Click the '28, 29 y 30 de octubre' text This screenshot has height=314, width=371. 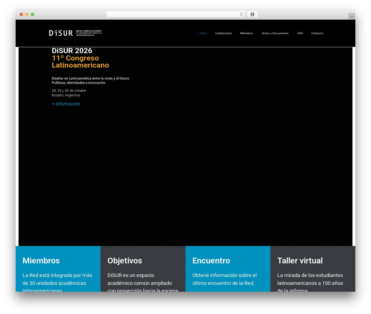point(69,91)
